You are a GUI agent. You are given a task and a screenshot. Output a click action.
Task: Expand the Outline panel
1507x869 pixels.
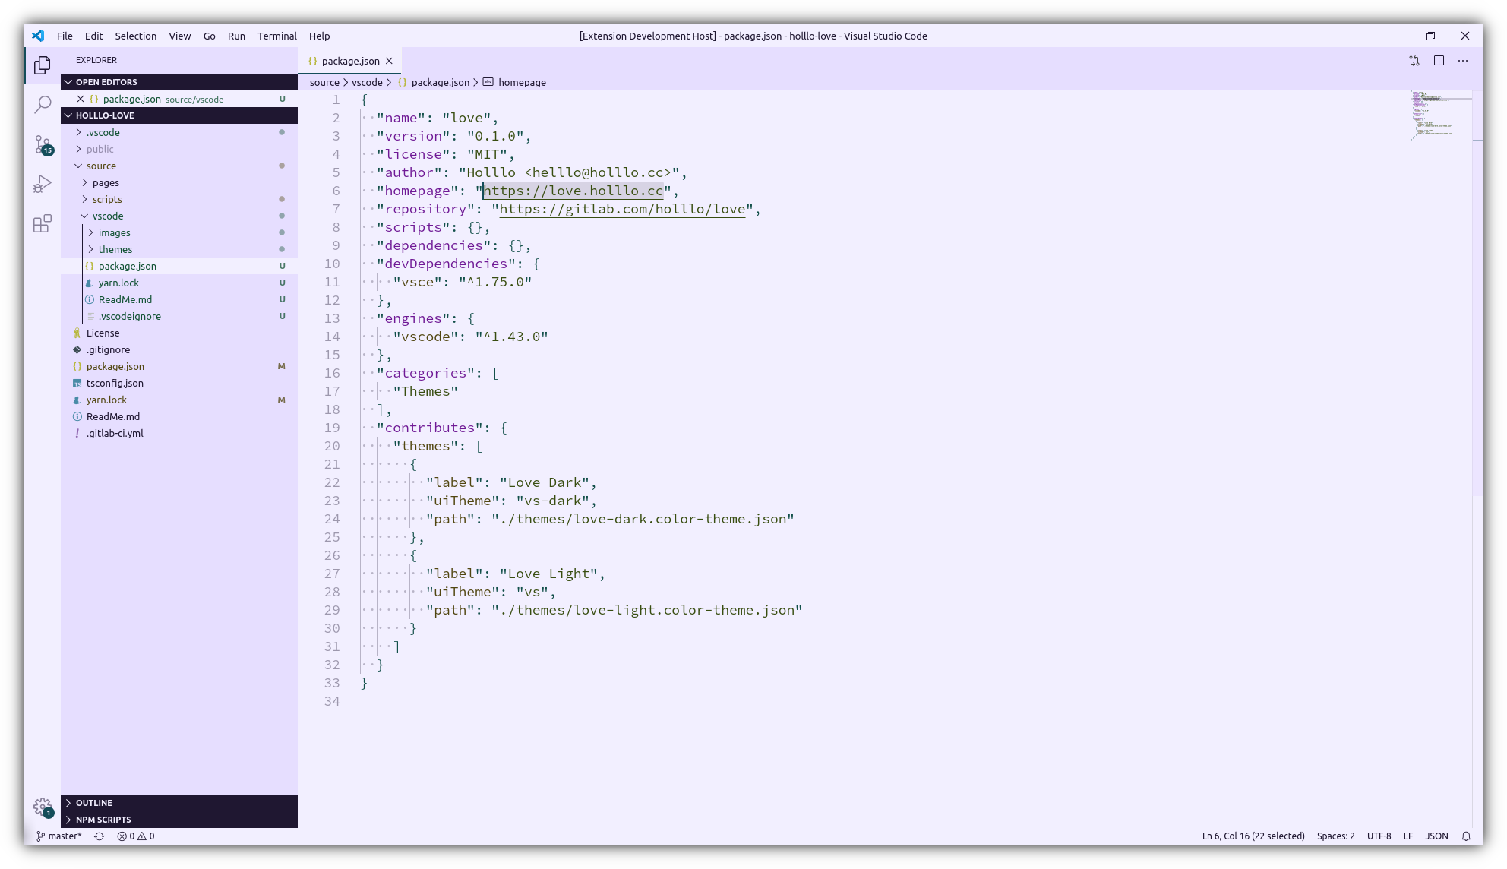click(179, 803)
